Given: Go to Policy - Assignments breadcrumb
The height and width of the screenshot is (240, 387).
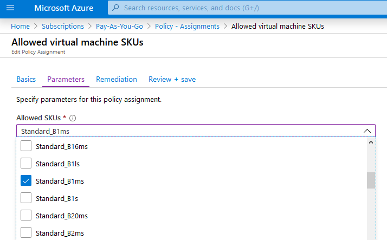Looking at the screenshot, I should pyautogui.click(x=187, y=26).
